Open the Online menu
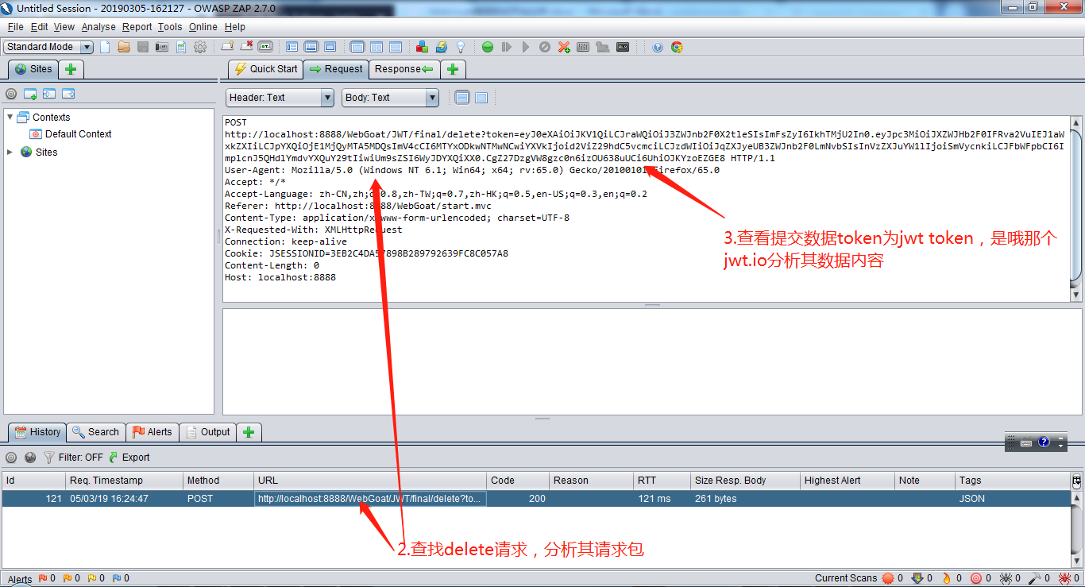 point(203,27)
